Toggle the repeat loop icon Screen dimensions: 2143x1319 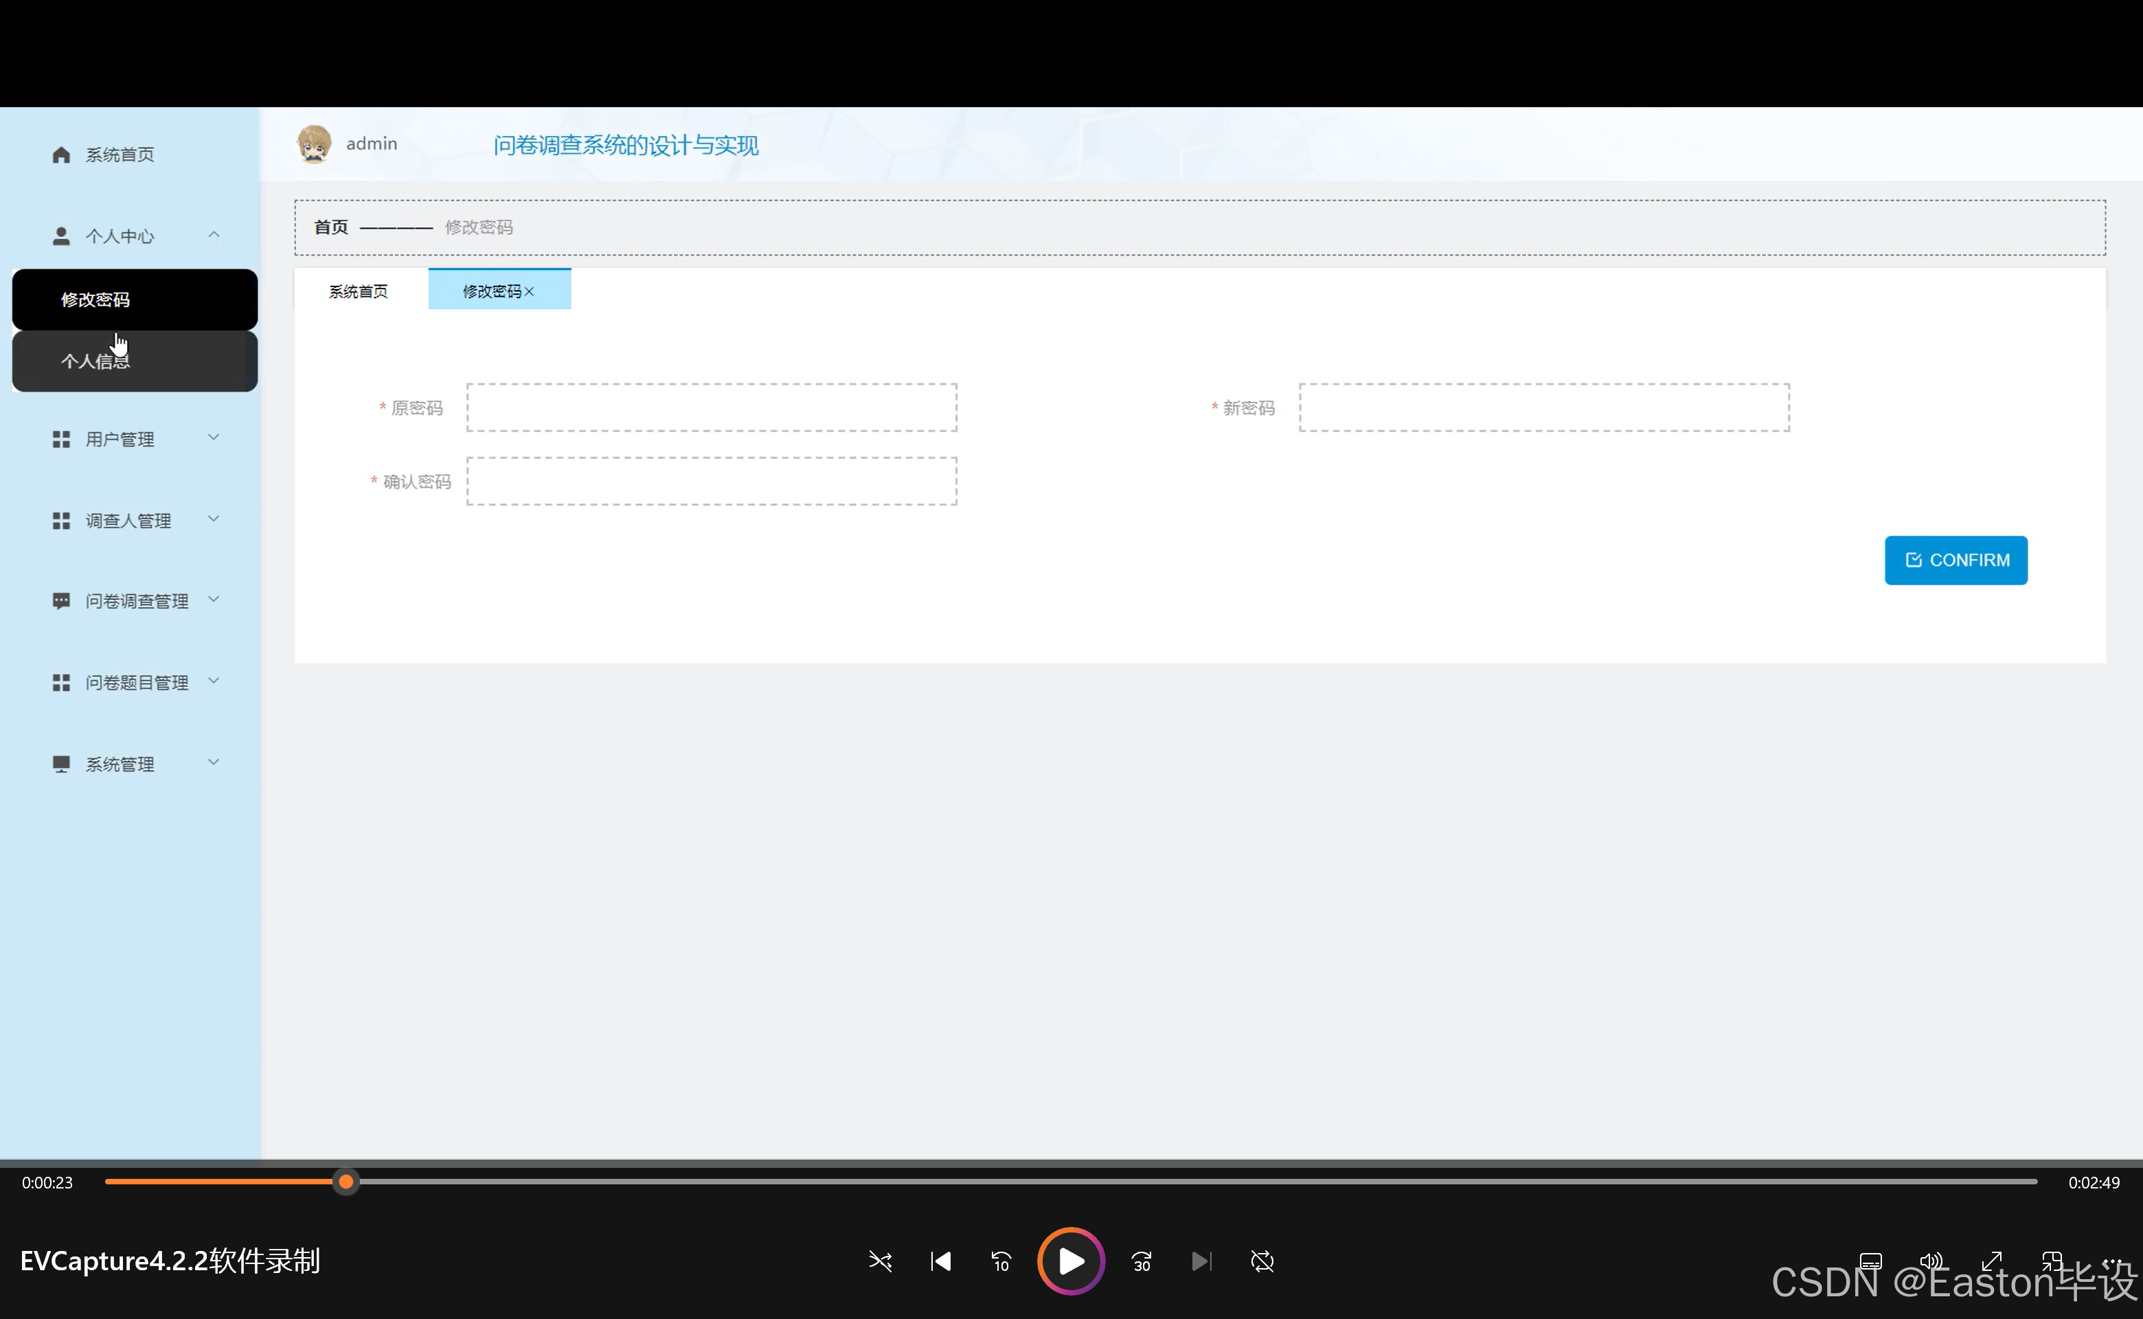(x=1262, y=1261)
